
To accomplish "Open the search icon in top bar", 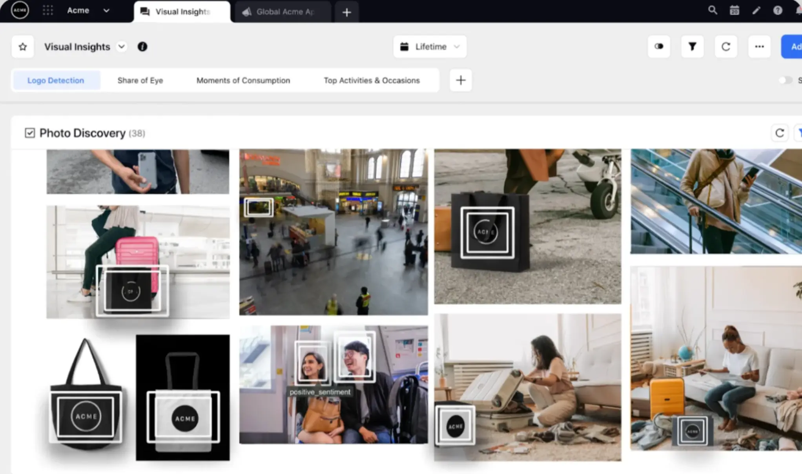I will click(x=712, y=10).
